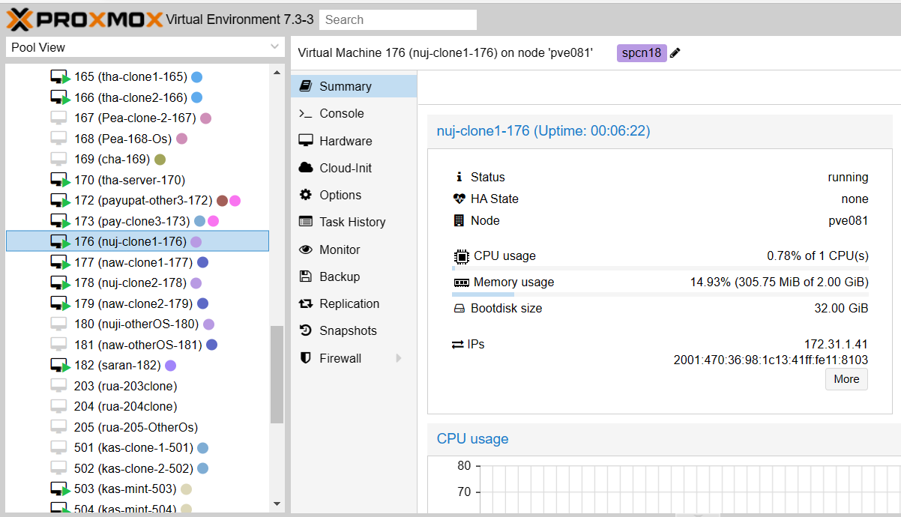Click the CPU usage progress bar
This screenshot has height=517, width=901.
pos(660,267)
